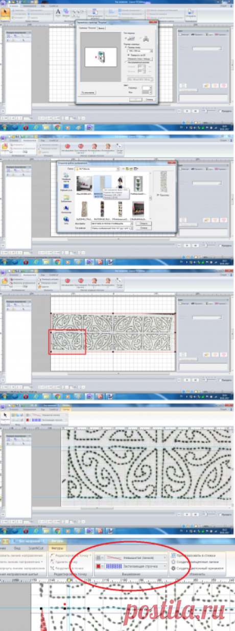Select Сеть in open-image dialog
235x631 pixels.
65,221
